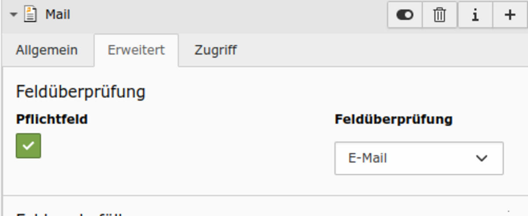528x216 pixels.
Task: Click the chevron arrow in E-Mail select box
Action: click(x=482, y=158)
